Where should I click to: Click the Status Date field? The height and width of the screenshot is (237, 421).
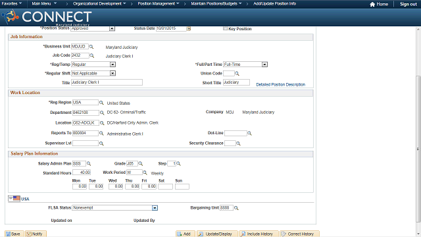coord(171,28)
